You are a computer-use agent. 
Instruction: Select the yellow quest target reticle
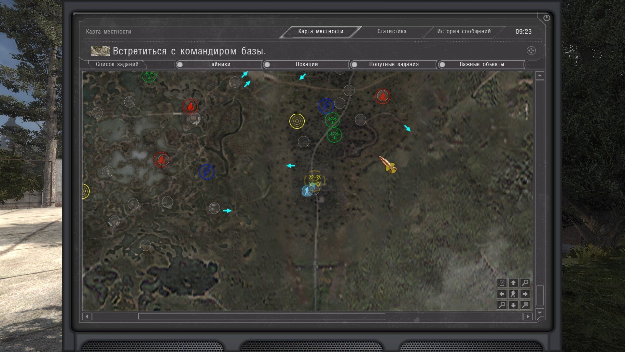(315, 180)
